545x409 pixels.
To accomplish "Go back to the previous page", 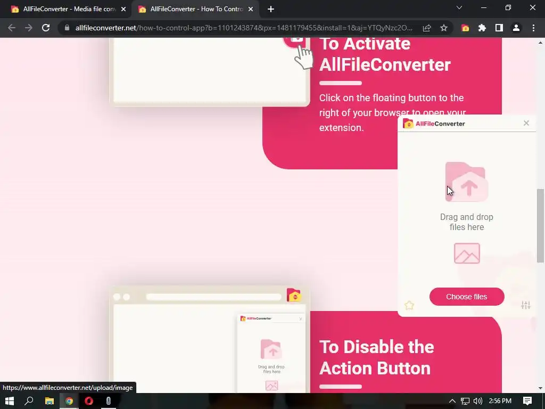I will coord(12,28).
